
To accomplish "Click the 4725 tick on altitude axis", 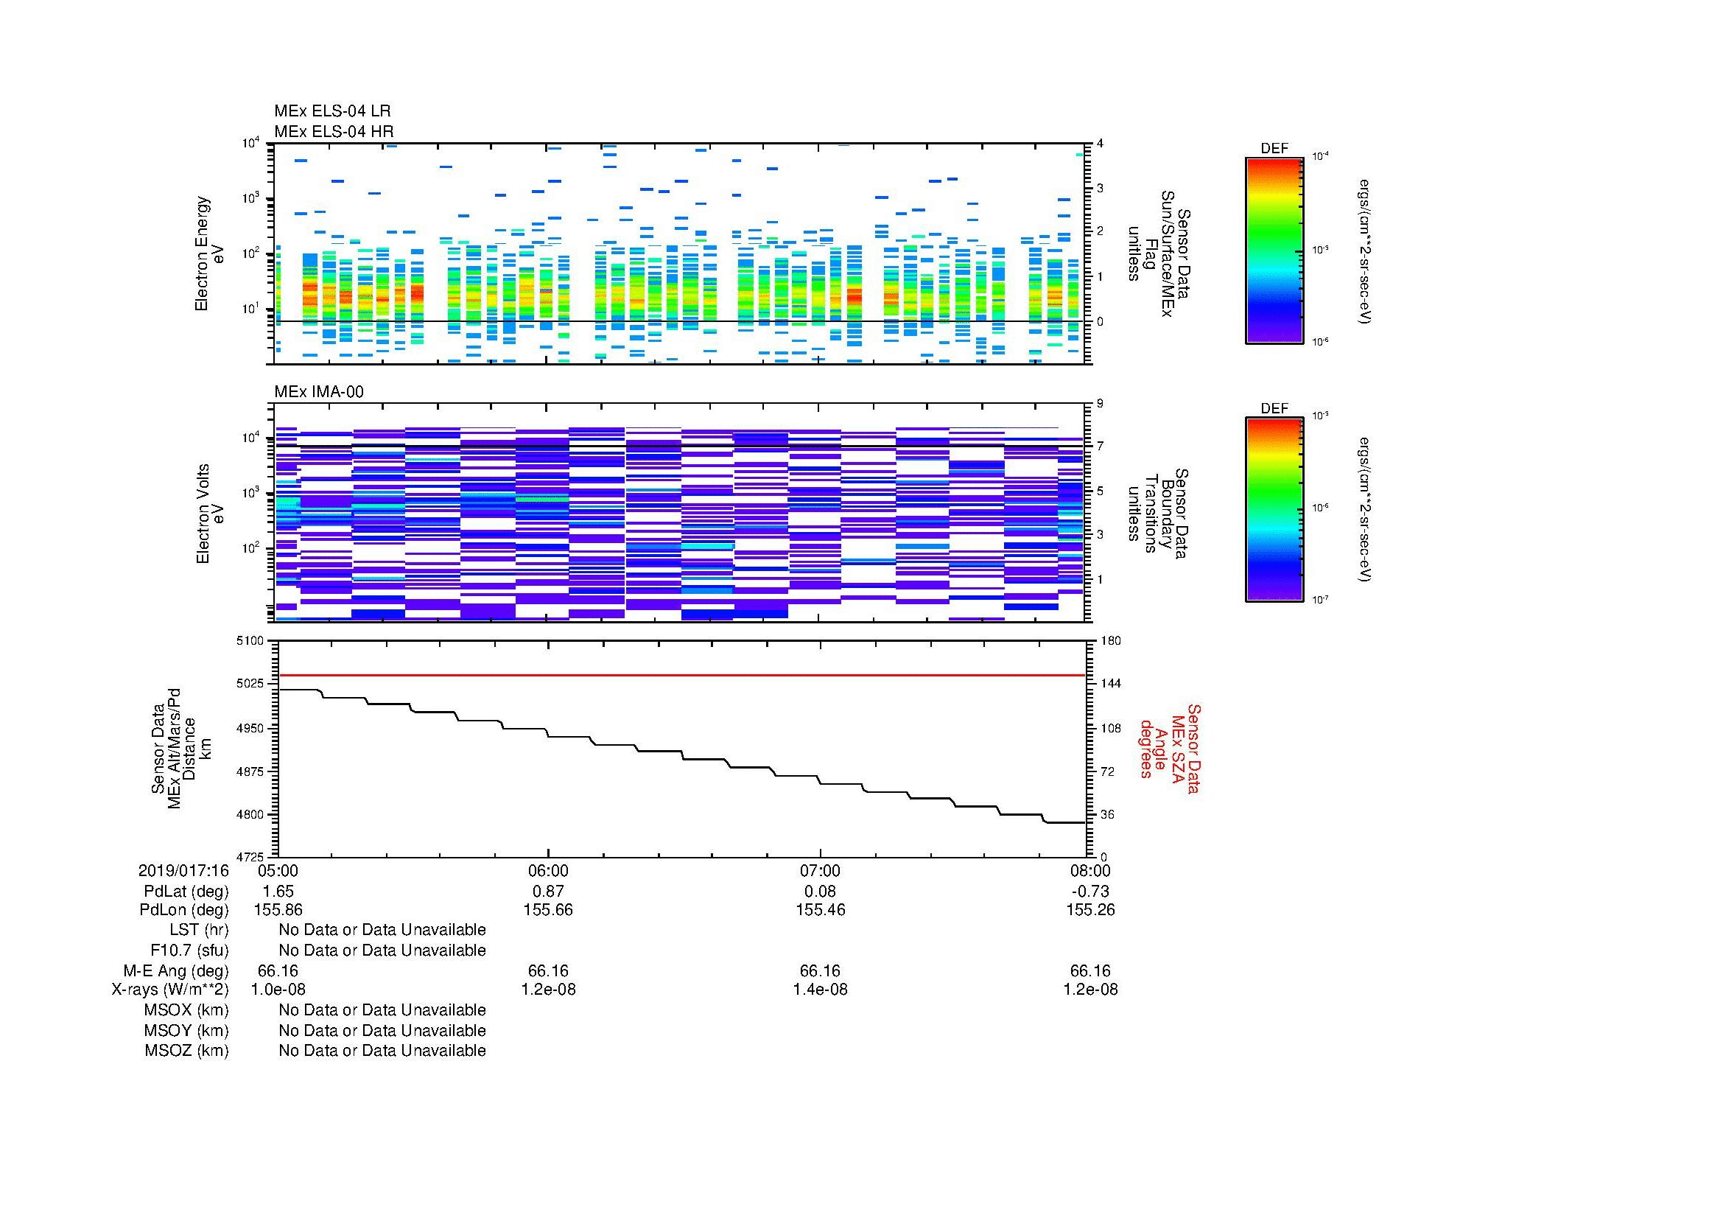I will point(250,857).
